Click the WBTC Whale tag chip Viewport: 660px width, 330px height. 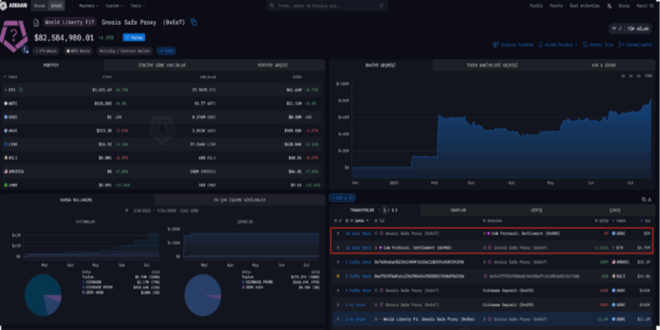click(79, 51)
